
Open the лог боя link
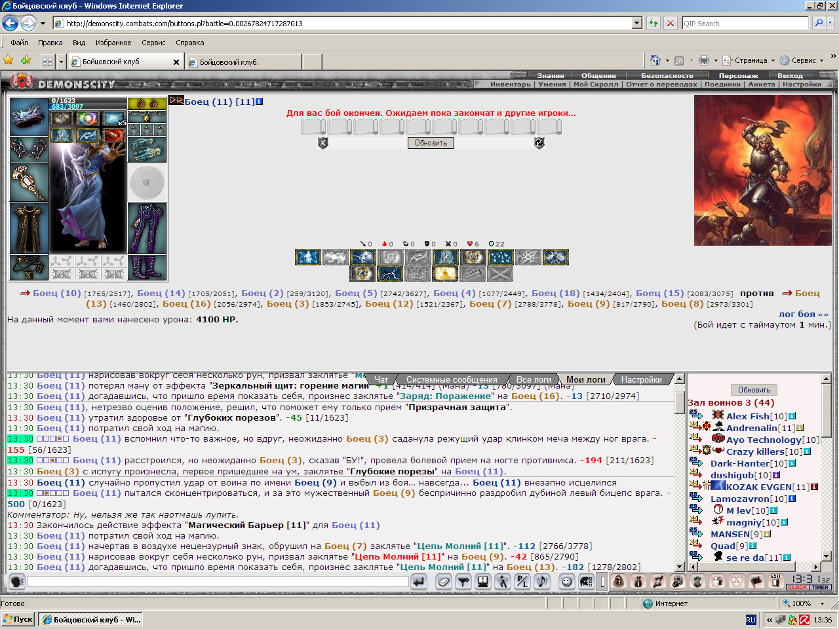(804, 314)
